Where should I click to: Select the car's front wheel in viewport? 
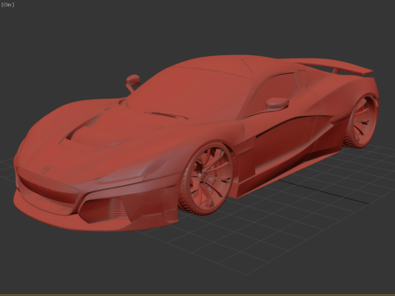[x=207, y=179]
